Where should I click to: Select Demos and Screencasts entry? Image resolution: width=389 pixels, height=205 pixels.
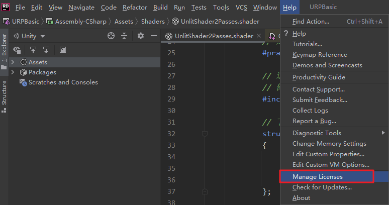point(335,65)
